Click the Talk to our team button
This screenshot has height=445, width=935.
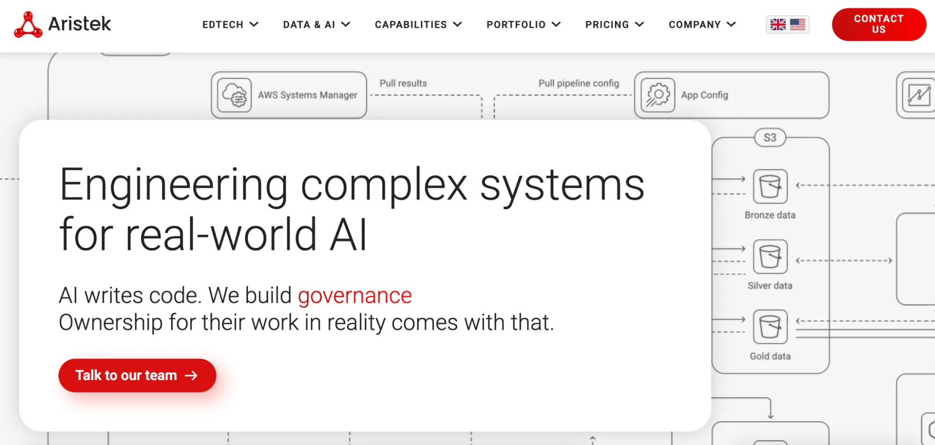click(137, 375)
